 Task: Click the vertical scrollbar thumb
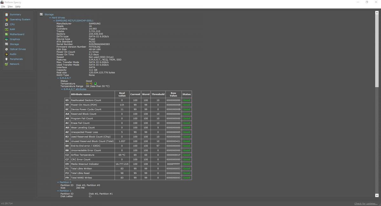click(377, 51)
